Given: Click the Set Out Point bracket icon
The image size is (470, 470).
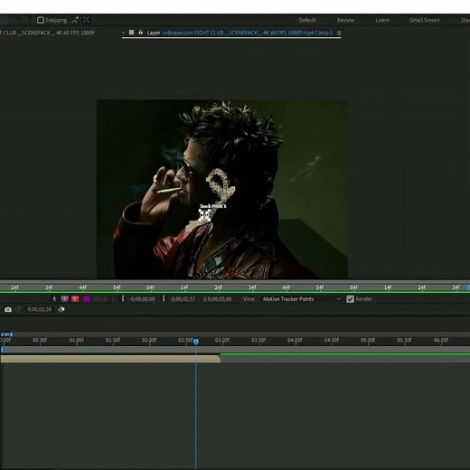Looking at the screenshot, I should pyautogui.click(x=164, y=298).
